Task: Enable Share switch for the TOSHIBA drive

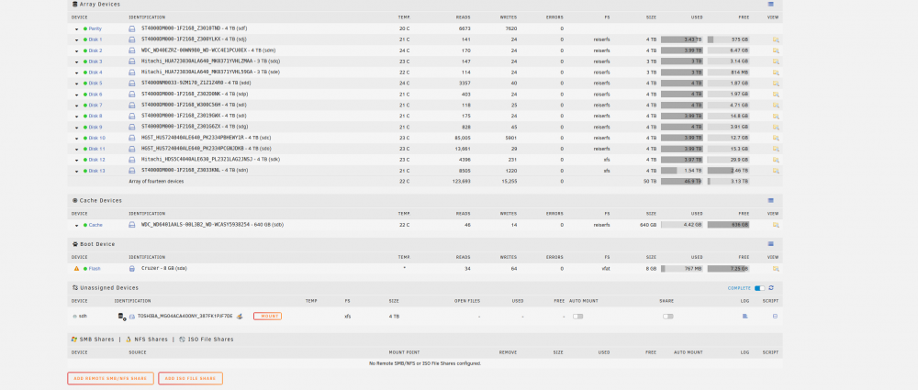Action: [668, 317]
